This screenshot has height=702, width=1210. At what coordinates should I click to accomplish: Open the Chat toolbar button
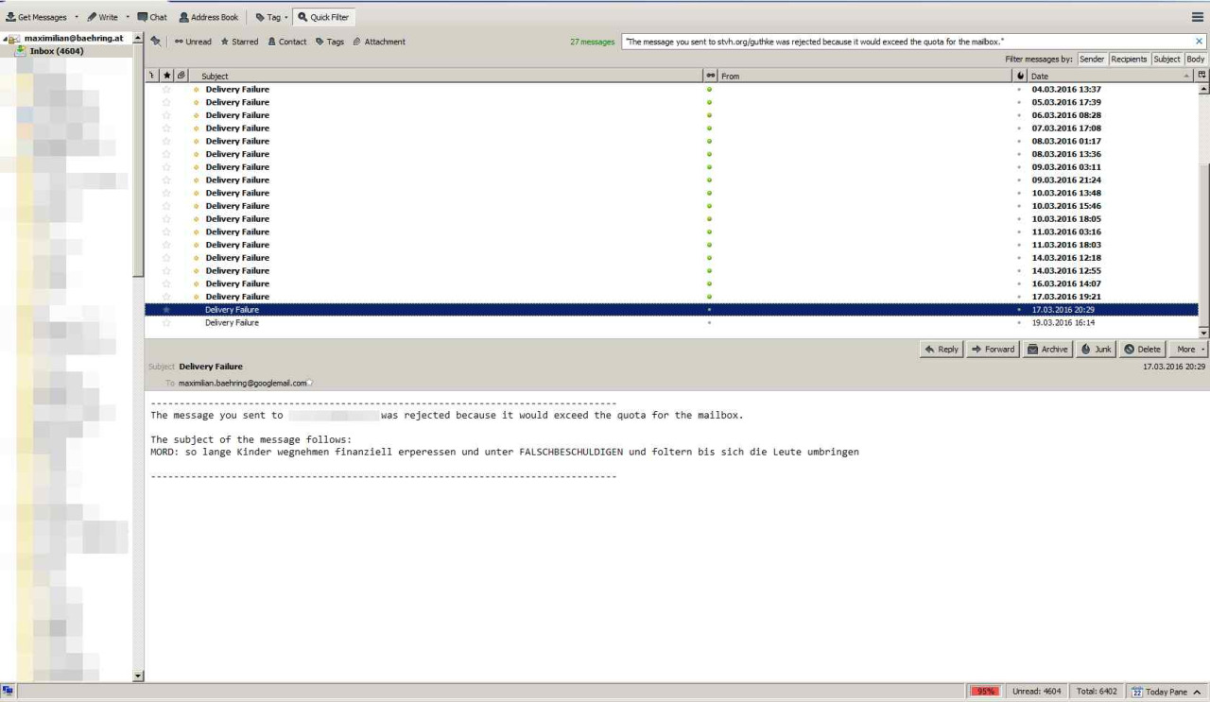tap(152, 17)
